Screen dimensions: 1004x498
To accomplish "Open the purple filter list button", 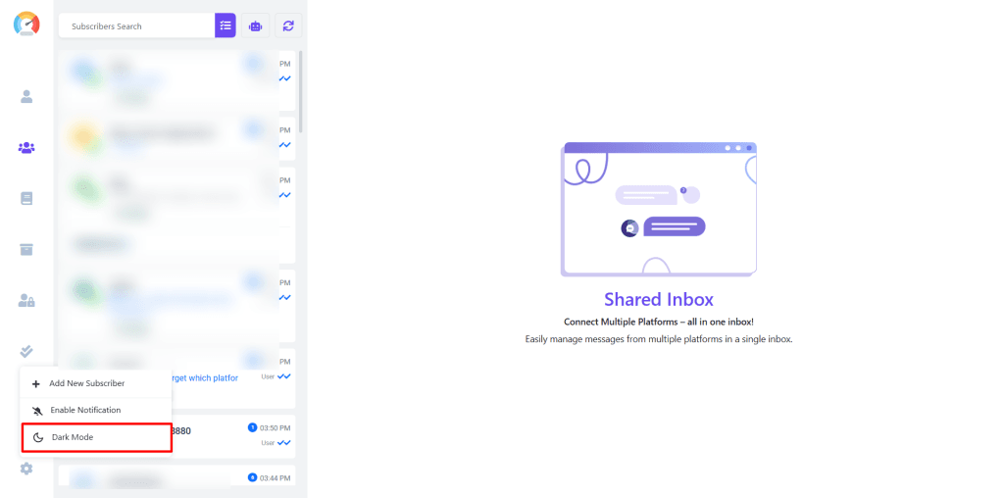I will (x=226, y=26).
